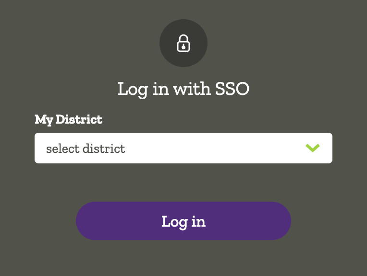Click the "Log in with SSO" heading

[x=183, y=89]
